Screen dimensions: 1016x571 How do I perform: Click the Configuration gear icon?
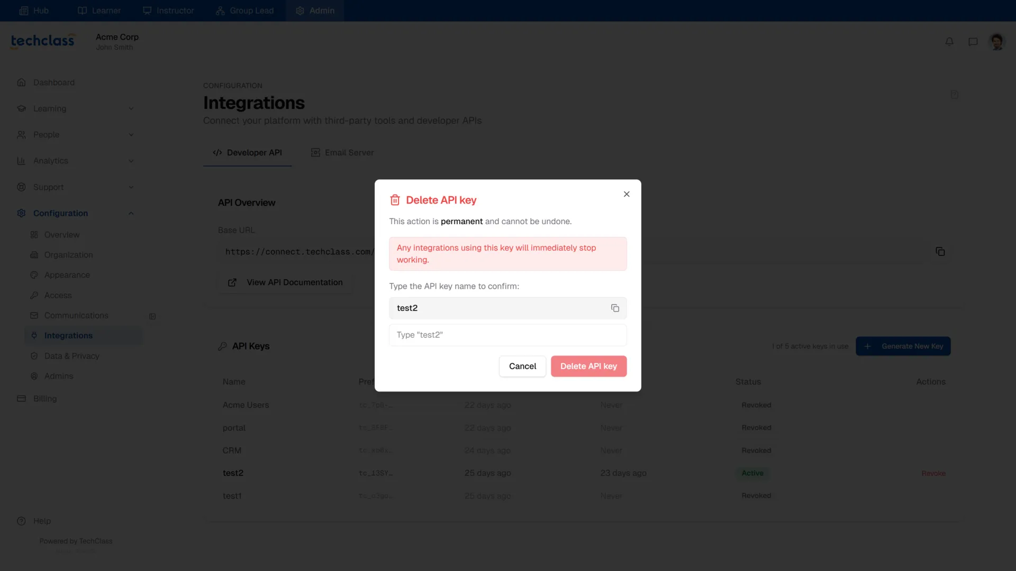[x=21, y=214]
